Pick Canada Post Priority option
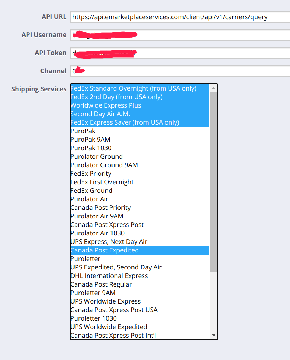This screenshot has height=360, width=290. (100, 208)
